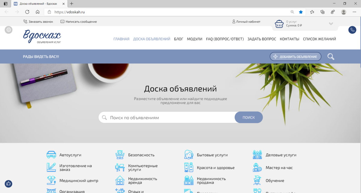This screenshot has width=361, height=193.
Task: Expand the cart dropdown chevron
Action: (x=331, y=24)
